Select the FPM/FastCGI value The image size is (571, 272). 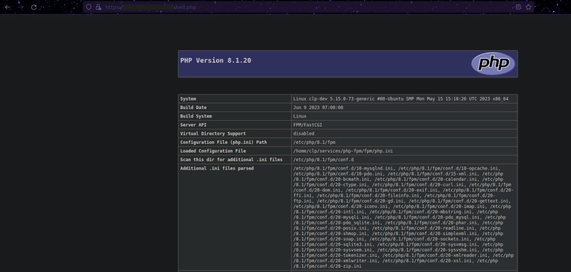pyautogui.click(x=307, y=125)
